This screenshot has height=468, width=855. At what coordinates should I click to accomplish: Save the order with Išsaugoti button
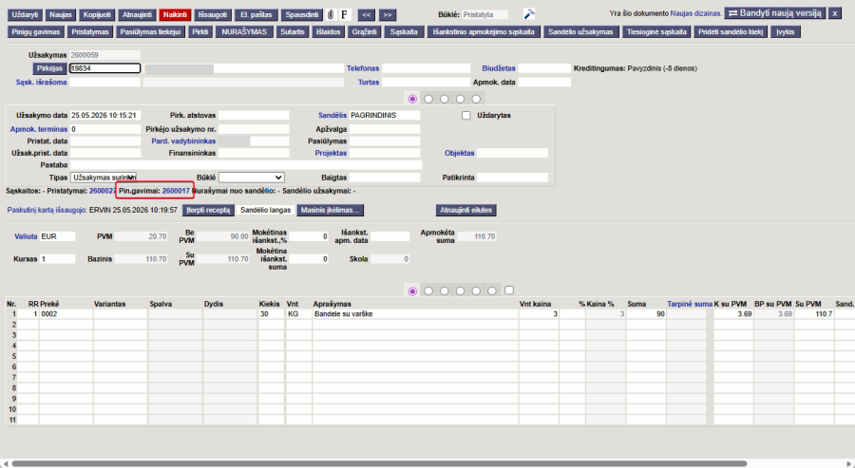pos(213,14)
